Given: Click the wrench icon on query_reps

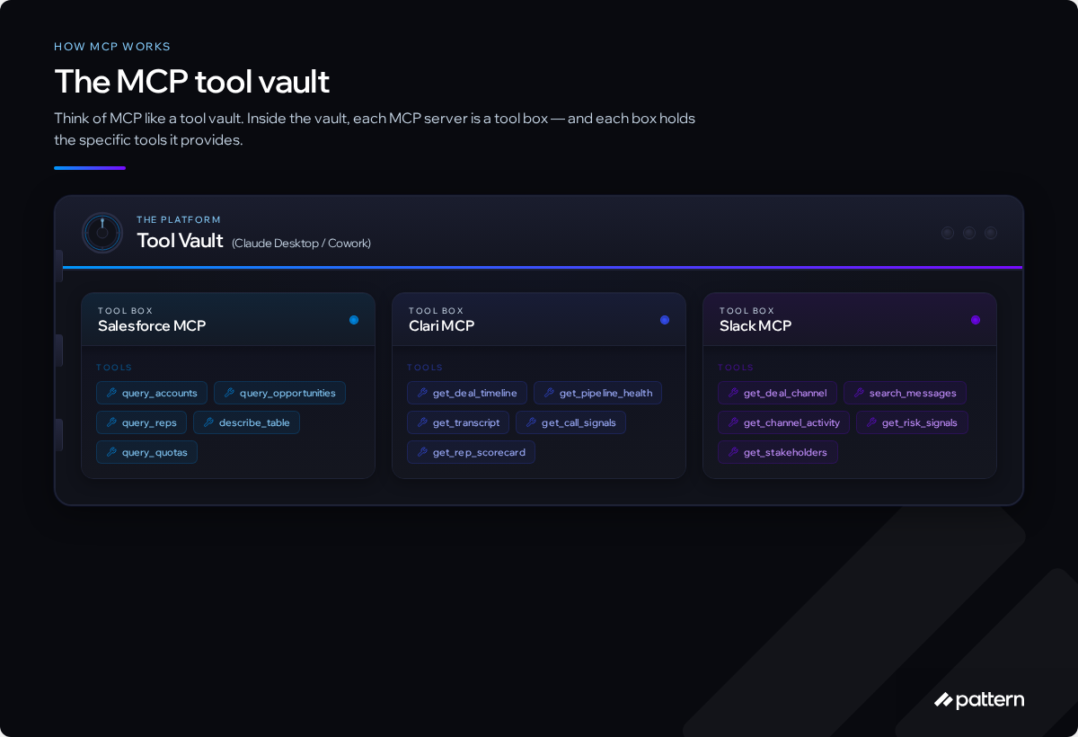Looking at the screenshot, I should pyautogui.click(x=111, y=422).
